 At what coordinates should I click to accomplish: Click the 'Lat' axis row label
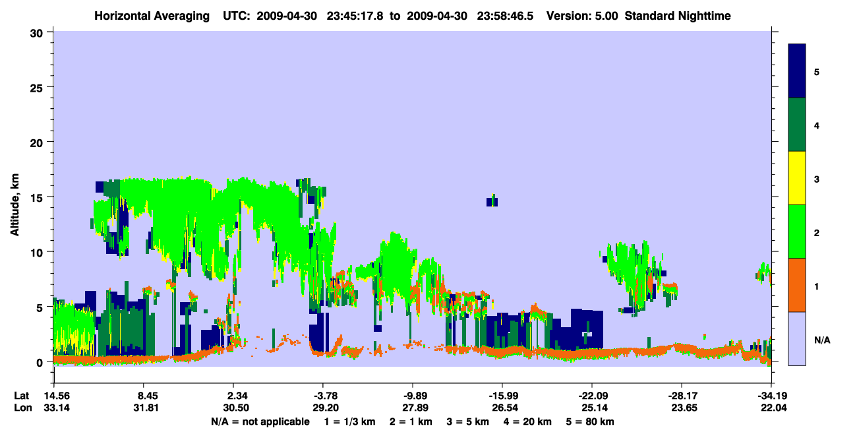pyautogui.click(x=21, y=396)
